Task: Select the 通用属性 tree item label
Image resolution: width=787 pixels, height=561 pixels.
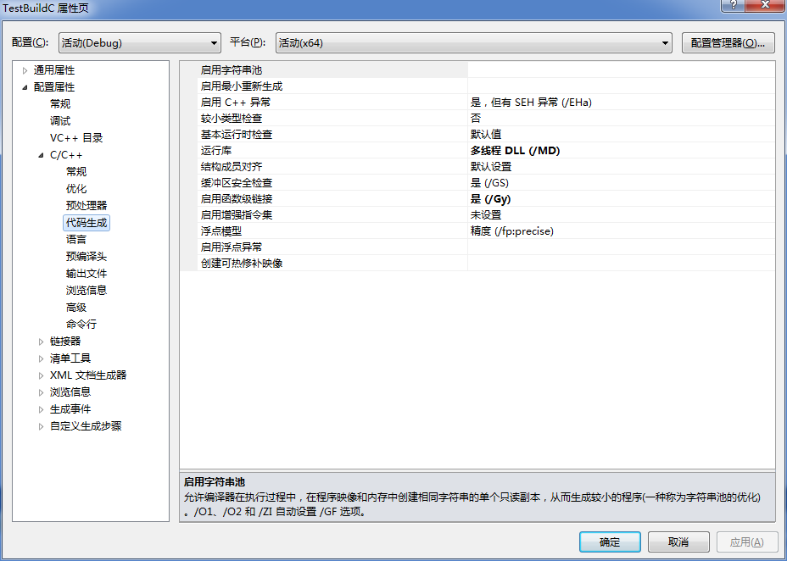Action: click(x=54, y=70)
